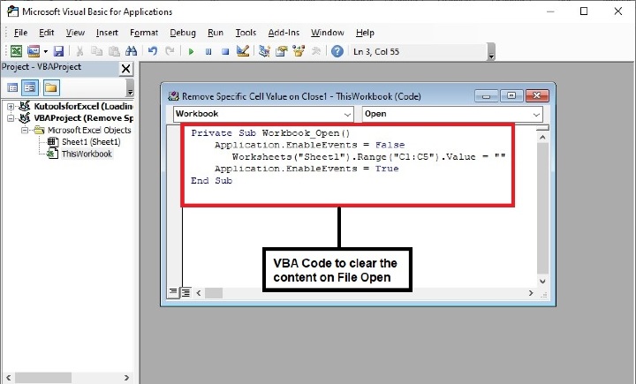Toggle Folders icon in Project panel
This screenshot has width=636, height=384.
click(50, 87)
